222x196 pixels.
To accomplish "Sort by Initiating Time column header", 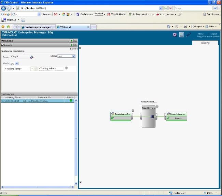I will click(12, 97).
